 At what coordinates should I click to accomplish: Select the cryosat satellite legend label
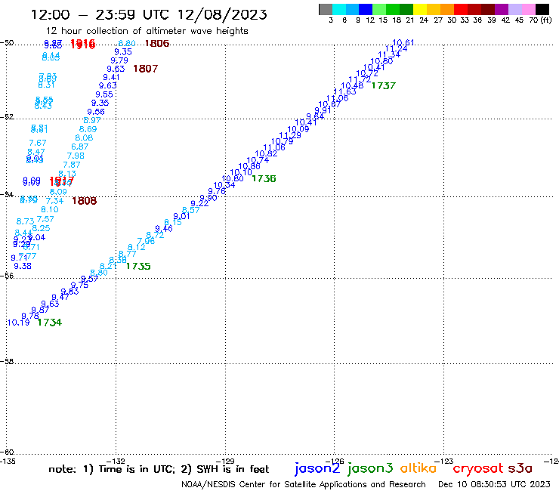(x=477, y=468)
